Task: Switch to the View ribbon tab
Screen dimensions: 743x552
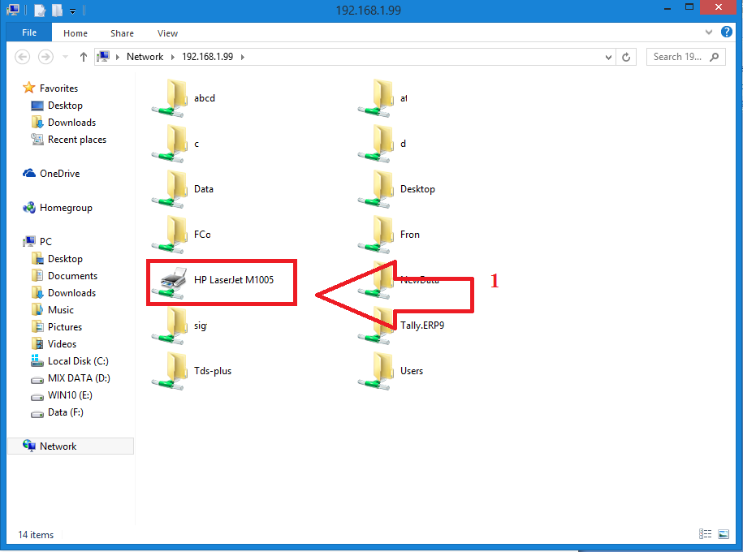Action: pos(167,33)
